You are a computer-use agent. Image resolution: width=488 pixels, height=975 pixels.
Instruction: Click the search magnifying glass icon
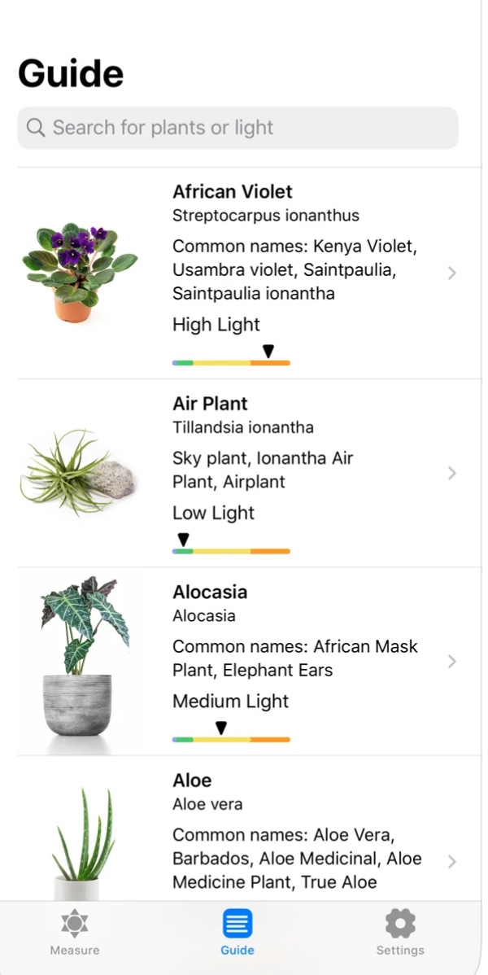36,128
